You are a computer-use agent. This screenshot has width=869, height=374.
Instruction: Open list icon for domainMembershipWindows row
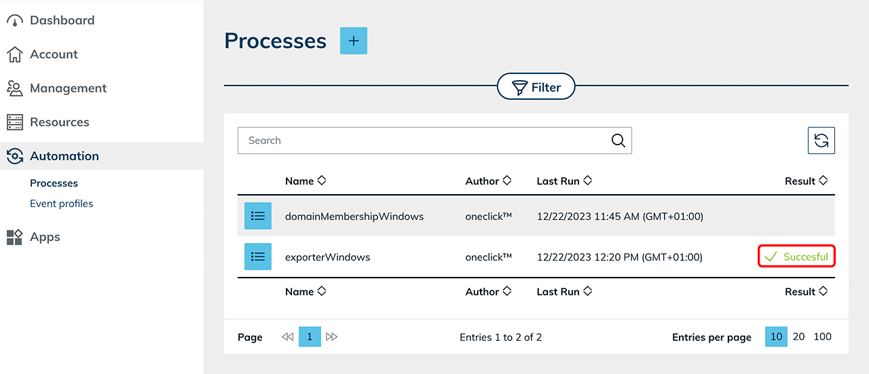click(x=258, y=217)
